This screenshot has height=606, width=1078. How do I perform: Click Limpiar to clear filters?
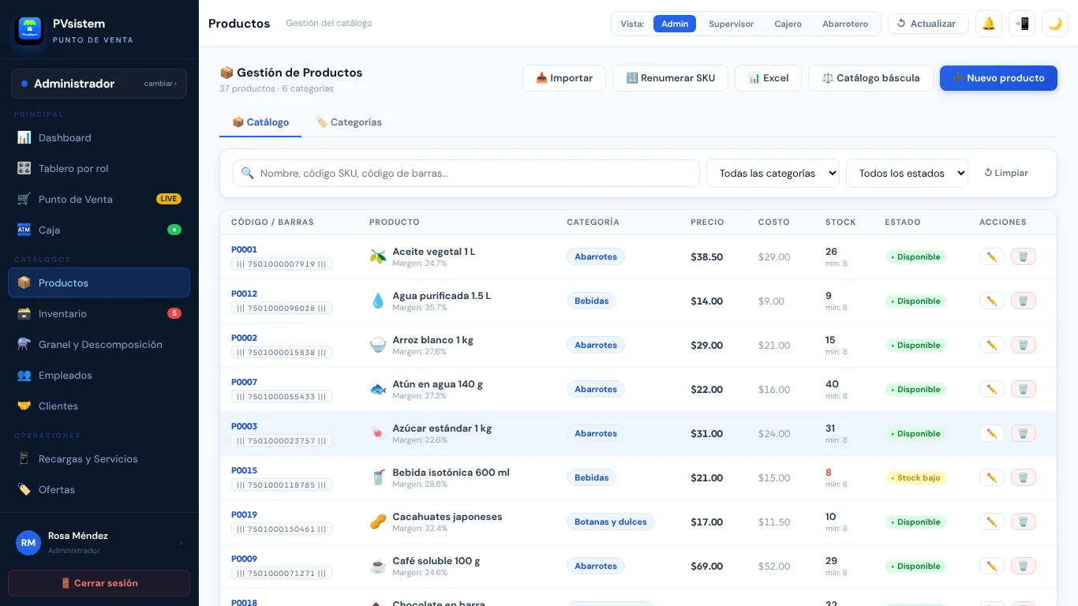[x=1006, y=173]
